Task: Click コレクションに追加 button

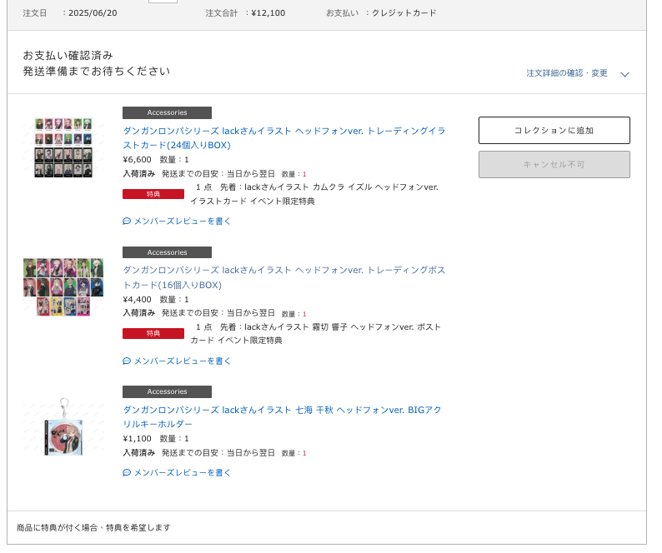Action: [x=554, y=131]
